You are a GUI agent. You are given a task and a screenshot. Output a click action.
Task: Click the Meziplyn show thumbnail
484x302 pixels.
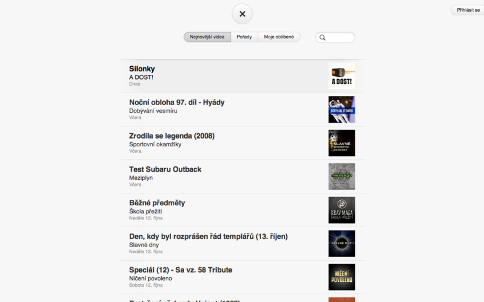point(342,176)
